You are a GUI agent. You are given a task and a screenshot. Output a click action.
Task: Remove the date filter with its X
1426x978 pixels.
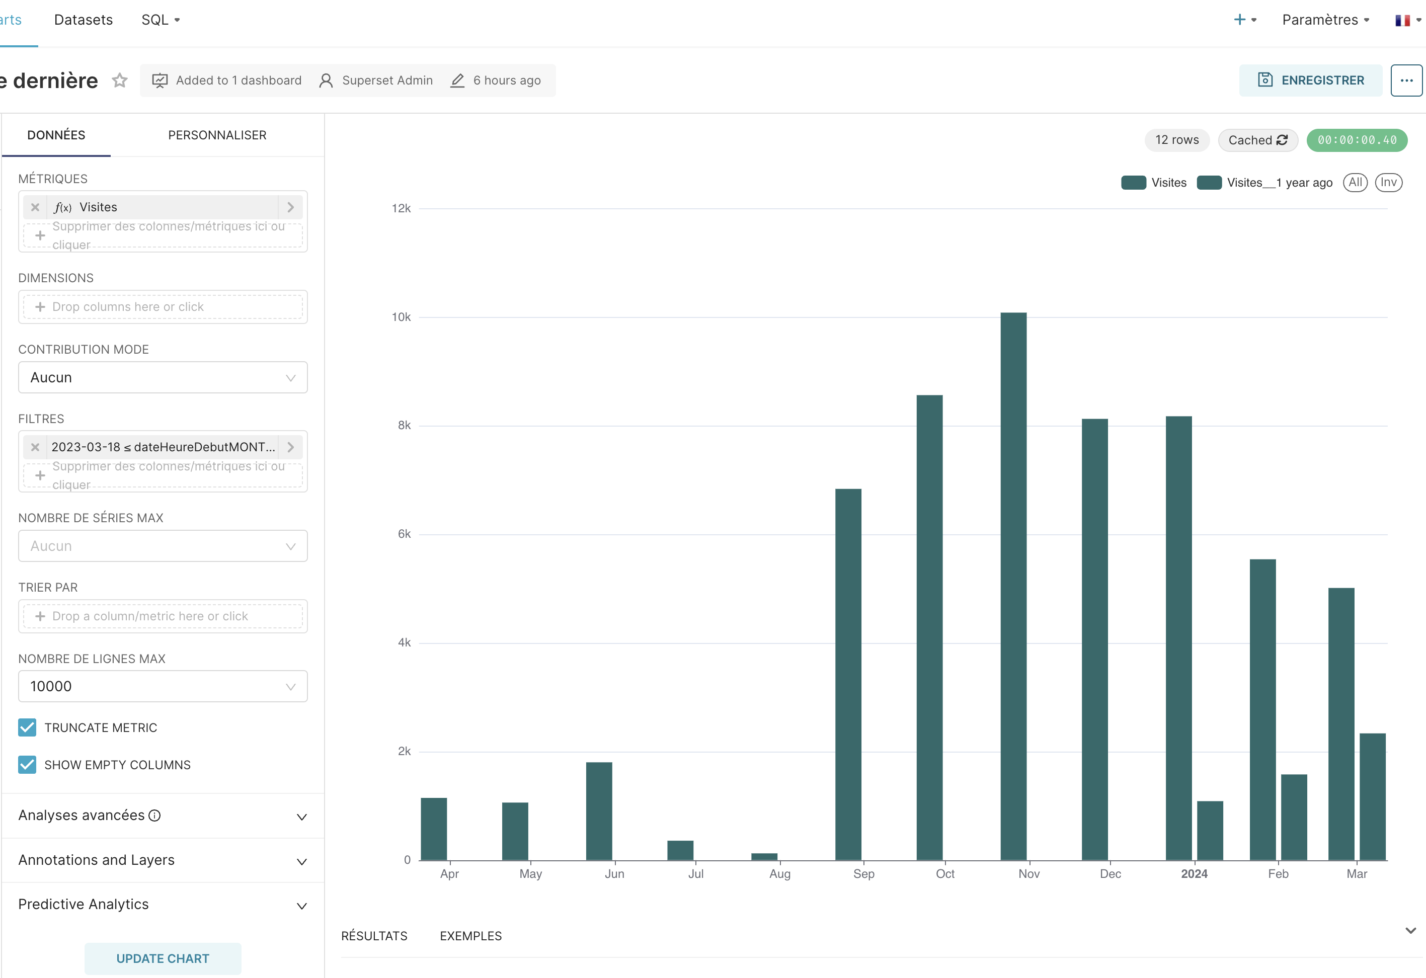[x=35, y=447]
